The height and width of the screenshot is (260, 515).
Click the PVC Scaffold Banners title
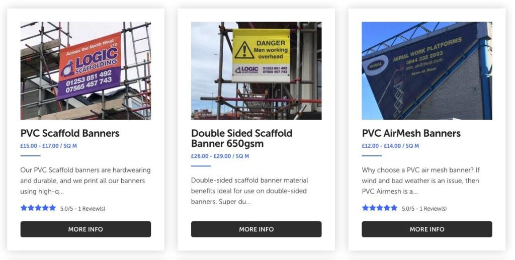(x=70, y=133)
